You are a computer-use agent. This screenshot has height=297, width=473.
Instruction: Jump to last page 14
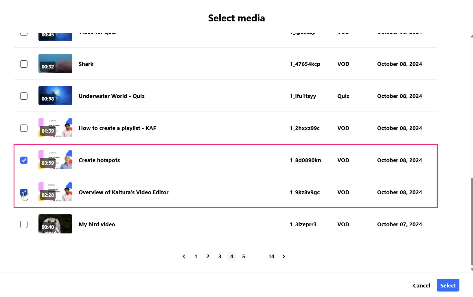[x=271, y=257]
